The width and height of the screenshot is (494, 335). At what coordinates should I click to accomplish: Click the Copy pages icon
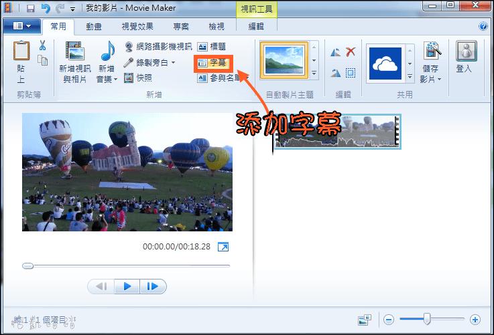[x=42, y=60]
